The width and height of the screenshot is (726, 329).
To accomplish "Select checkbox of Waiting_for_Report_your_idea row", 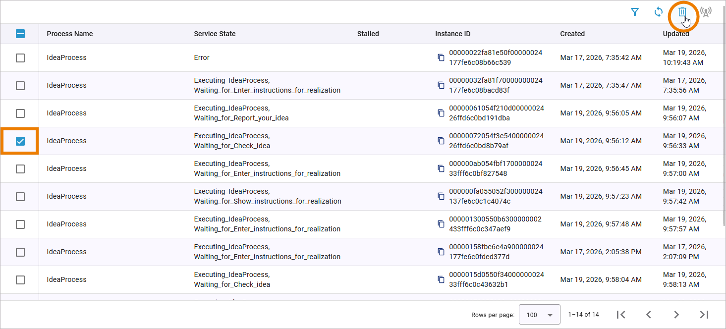I will click(x=20, y=113).
